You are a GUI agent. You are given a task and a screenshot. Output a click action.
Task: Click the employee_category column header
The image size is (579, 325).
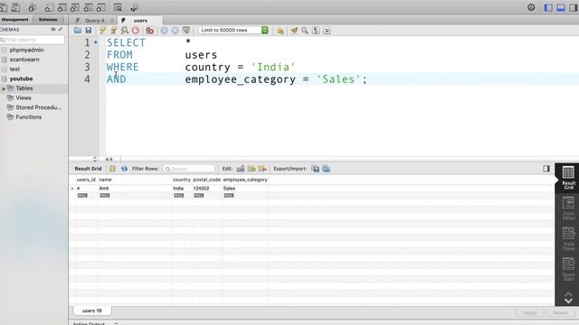pos(245,180)
